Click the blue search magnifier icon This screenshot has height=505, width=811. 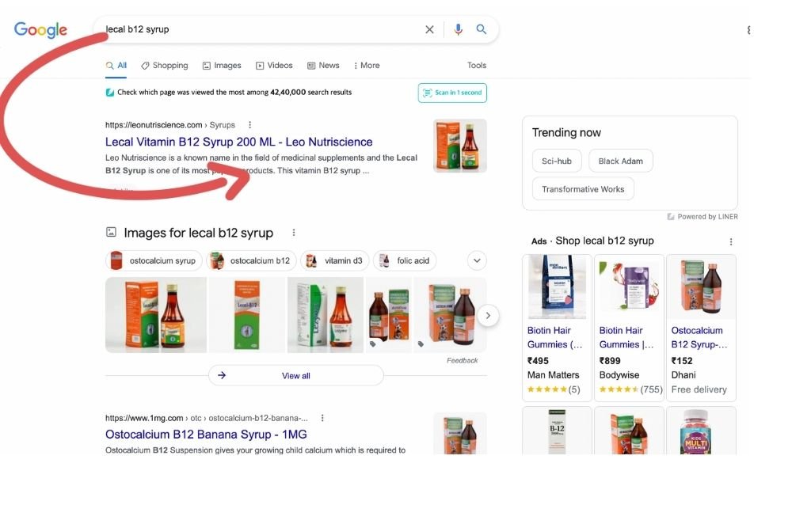point(482,30)
